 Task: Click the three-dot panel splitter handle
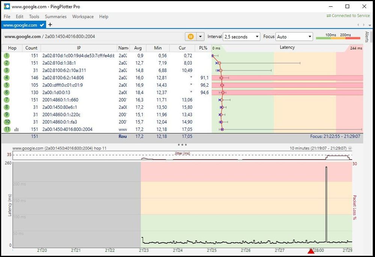(182, 145)
